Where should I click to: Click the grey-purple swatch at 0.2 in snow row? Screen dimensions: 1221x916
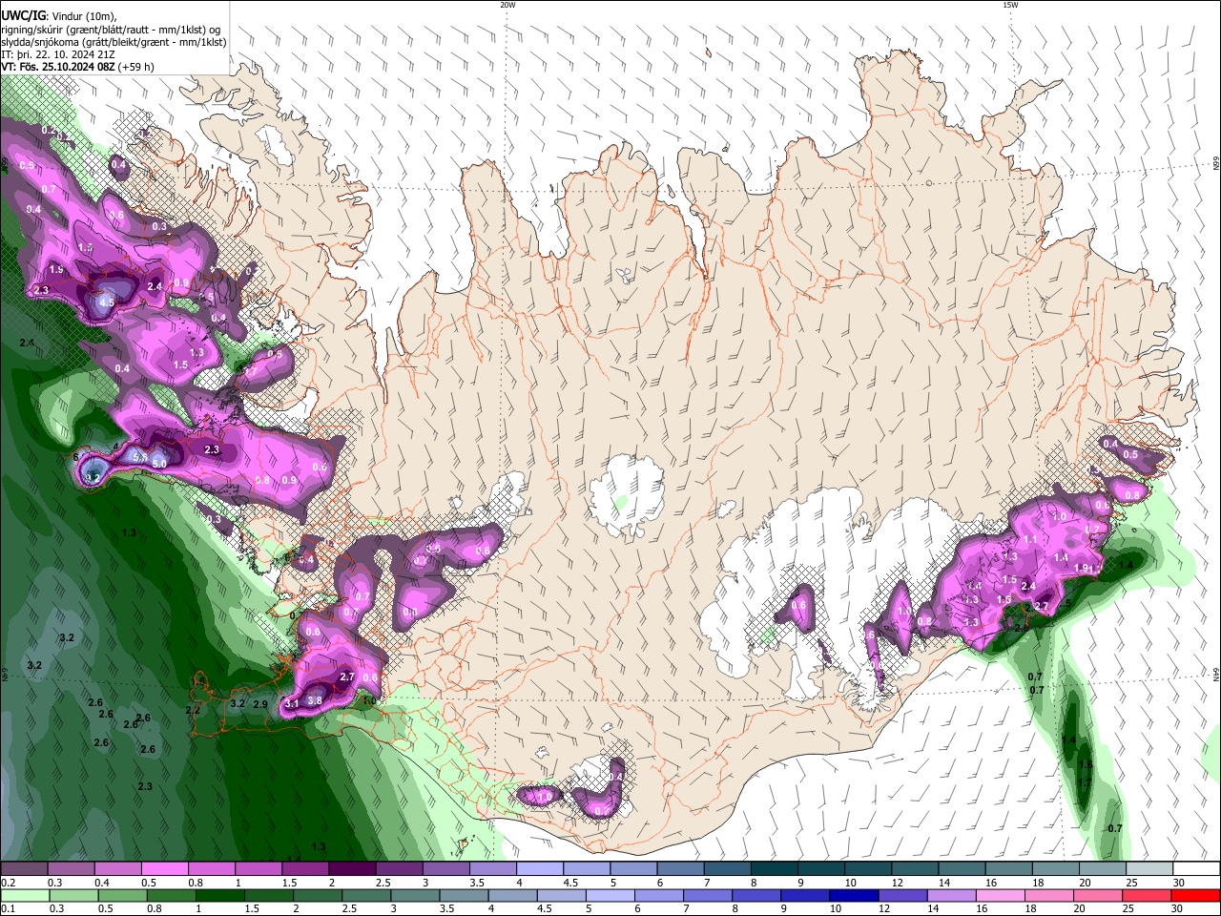pyautogui.click(x=25, y=869)
